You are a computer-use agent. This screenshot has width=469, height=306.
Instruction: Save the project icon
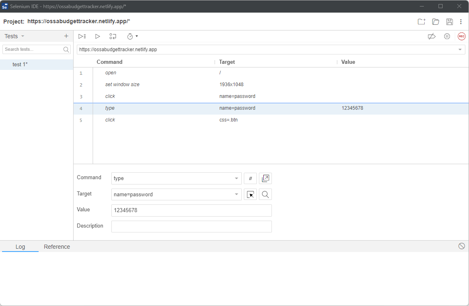[449, 22]
